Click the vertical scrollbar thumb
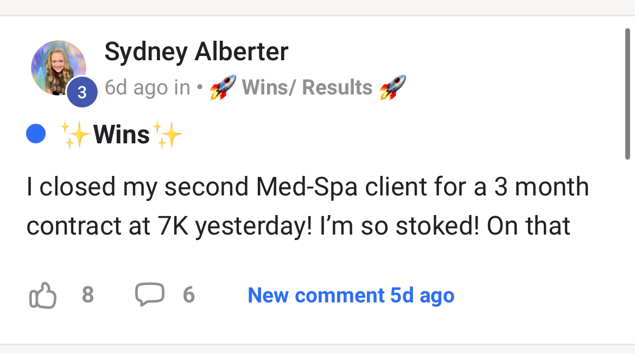Image resolution: width=635 pixels, height=354 pixels. pyautogui.click(x=628, y=92)
